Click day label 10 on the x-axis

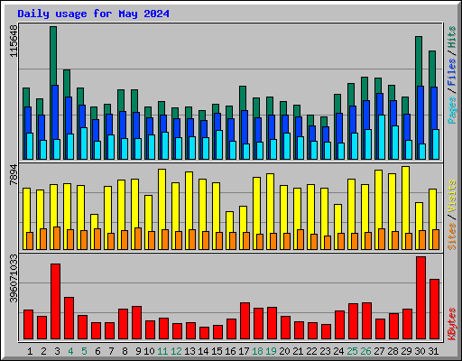(x=149, y=351)
